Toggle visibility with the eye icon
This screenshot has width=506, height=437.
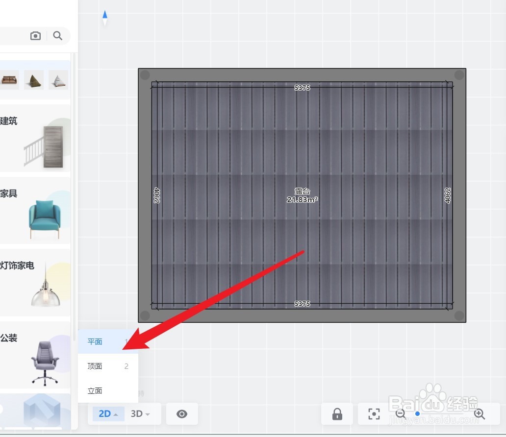182,414
